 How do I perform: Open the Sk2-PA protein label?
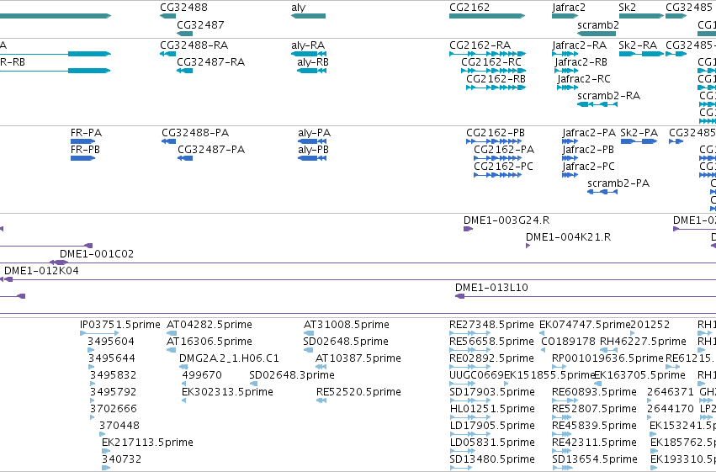tap(639, 133)
